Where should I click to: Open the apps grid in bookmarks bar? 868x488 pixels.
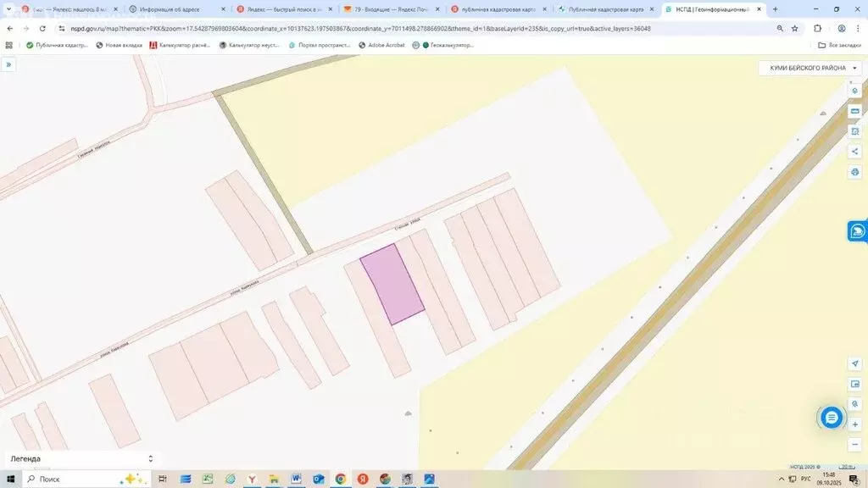pos(8,46)
